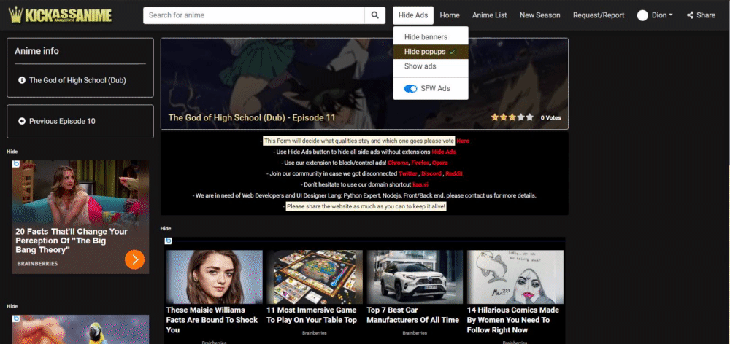Open the Maisie Williams facts thumbnail

(x=214, y=277)
